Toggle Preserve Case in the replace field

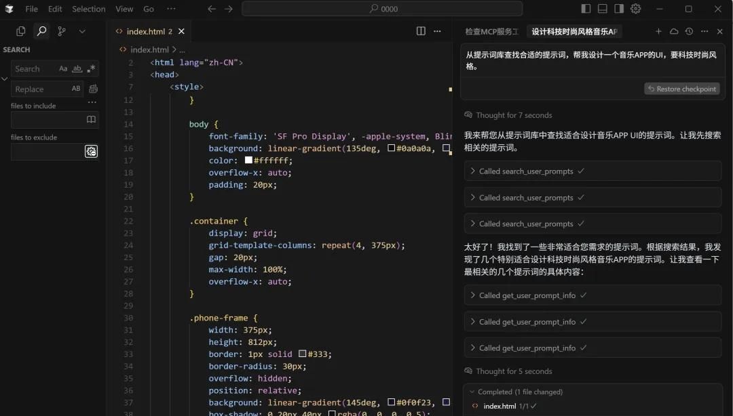pos(77,89)
